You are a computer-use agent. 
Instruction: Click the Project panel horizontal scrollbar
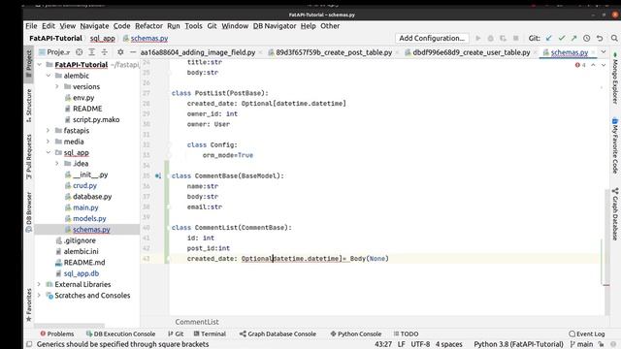(70, 326)
